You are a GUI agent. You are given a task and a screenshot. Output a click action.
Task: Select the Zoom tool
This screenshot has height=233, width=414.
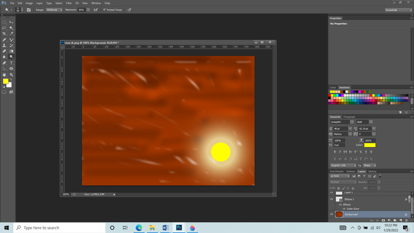point(12,75)
